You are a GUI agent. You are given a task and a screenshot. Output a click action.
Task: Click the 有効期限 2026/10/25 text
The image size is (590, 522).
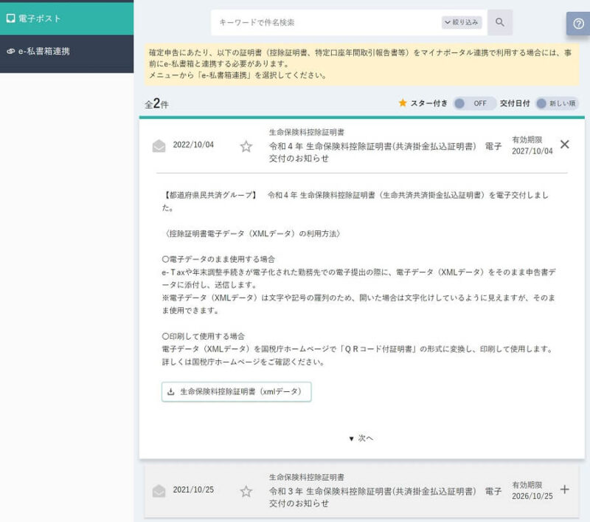(532, 490)
